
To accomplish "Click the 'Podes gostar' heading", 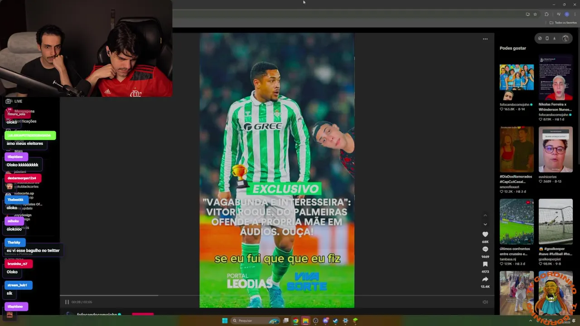I will pyautogui.click(x=512, y=48).
